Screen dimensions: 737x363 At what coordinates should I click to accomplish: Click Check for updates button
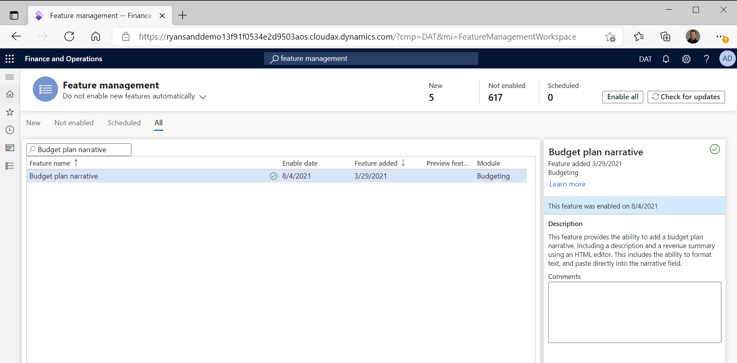point(686,97)
